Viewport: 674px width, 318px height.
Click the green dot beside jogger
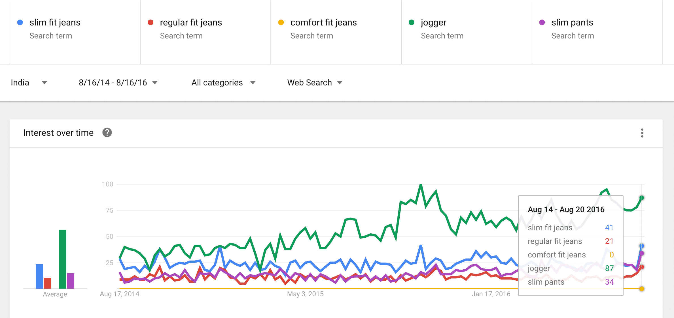[x=412, y=23]
